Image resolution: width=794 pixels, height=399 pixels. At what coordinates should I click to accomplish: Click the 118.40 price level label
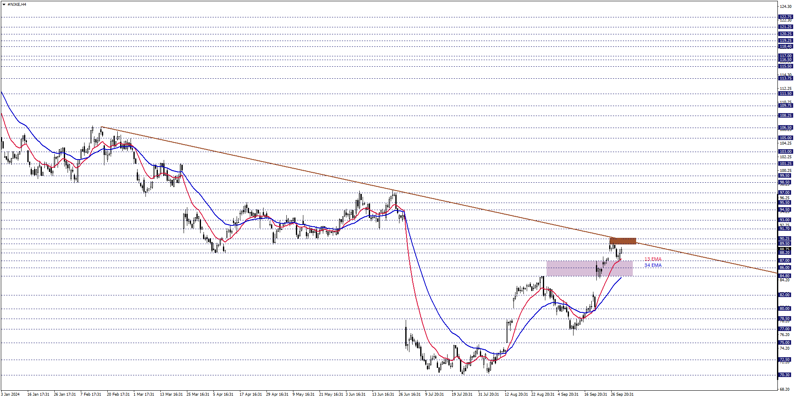click(785, 46)
